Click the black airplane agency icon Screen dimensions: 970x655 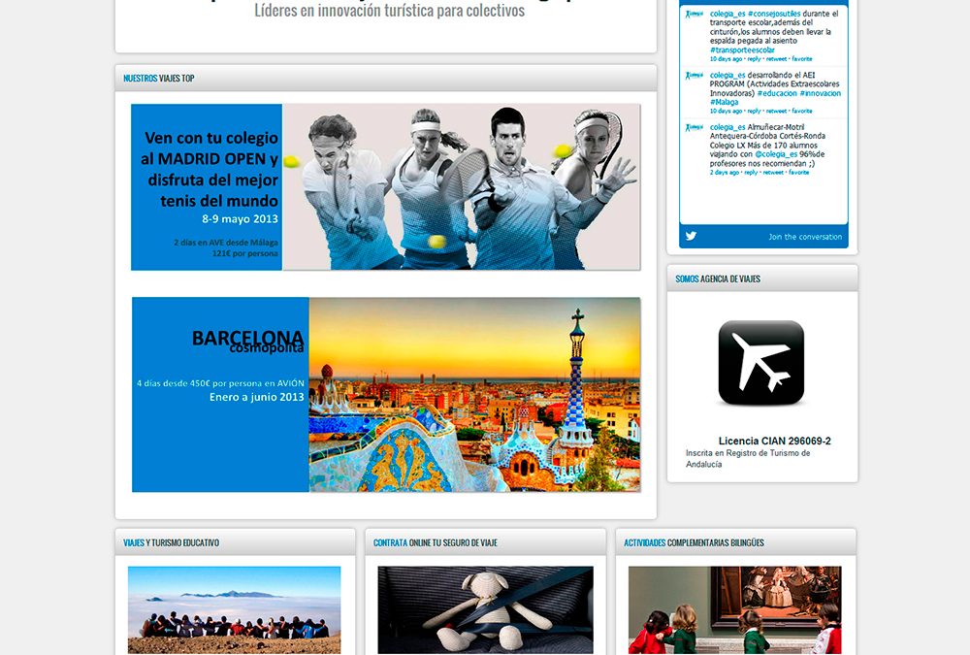[x=760, y=362]
